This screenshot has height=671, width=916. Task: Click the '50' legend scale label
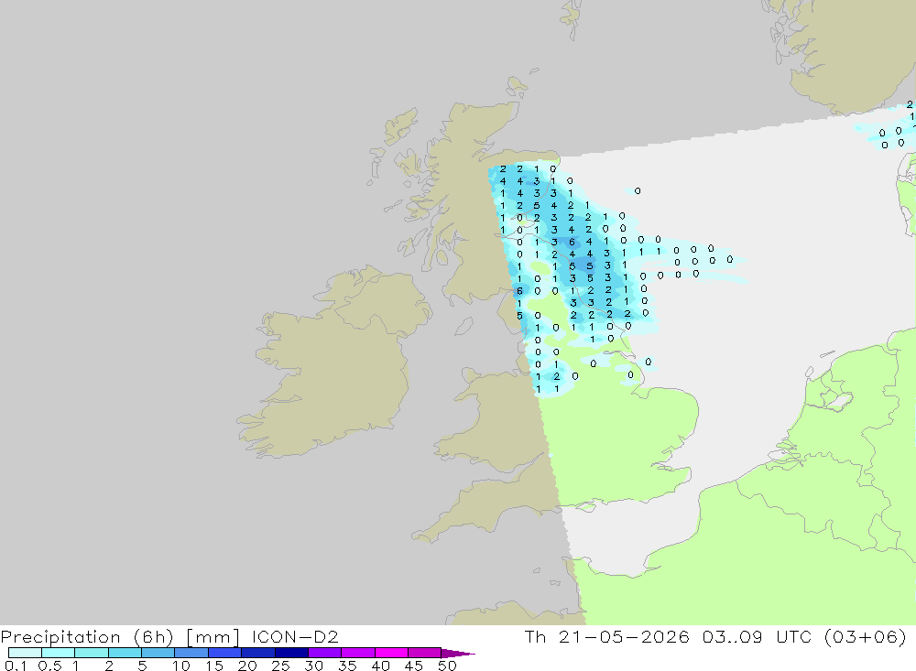click(447, 666)
